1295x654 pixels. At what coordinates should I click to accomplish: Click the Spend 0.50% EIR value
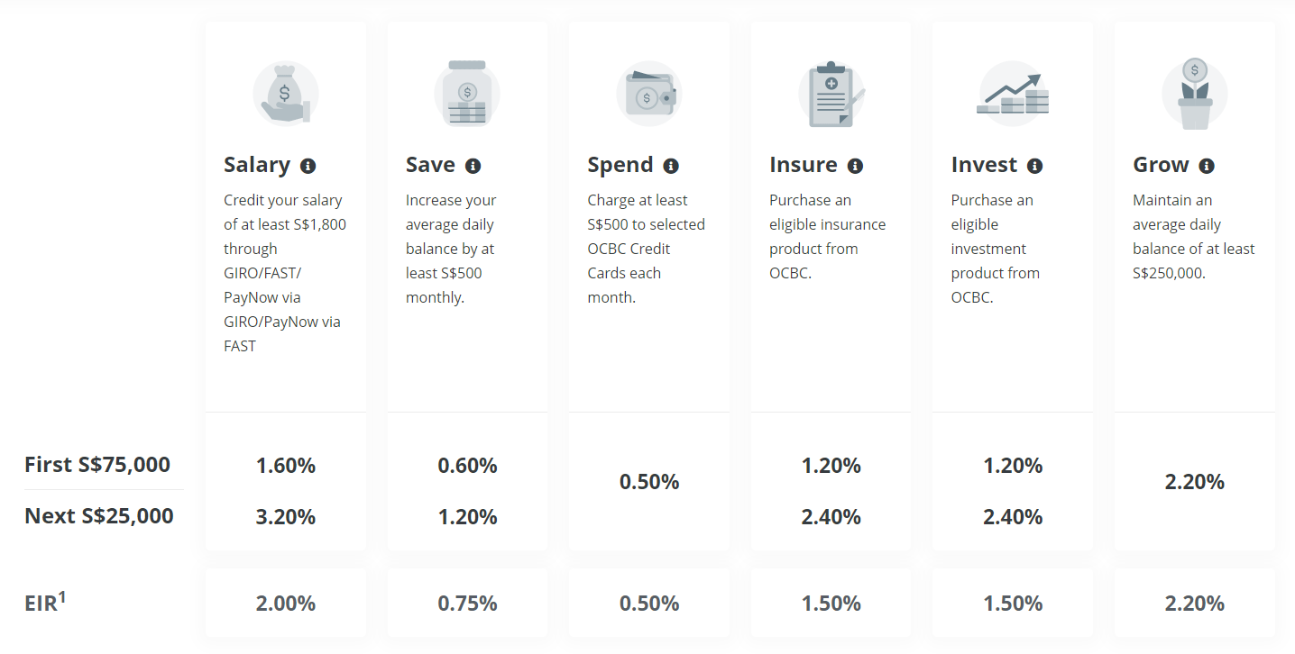coord(649,604)
